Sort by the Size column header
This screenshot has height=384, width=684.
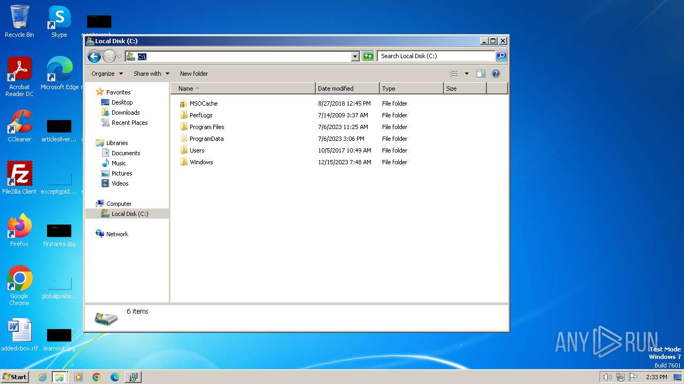point(465,89)
